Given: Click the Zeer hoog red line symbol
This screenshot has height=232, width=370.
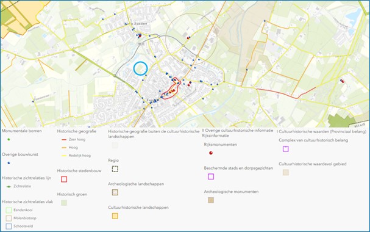Looking at the screenshot, I should [x=64, y=140].
